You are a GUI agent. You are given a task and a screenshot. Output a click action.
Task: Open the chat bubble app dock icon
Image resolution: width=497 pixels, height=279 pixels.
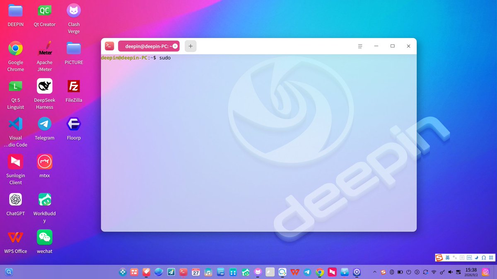[282, 272]
